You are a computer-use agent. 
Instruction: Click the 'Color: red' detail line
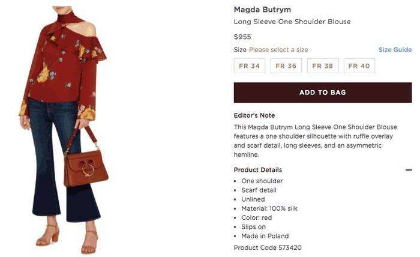pyautogui.click(x=257, y=217)
